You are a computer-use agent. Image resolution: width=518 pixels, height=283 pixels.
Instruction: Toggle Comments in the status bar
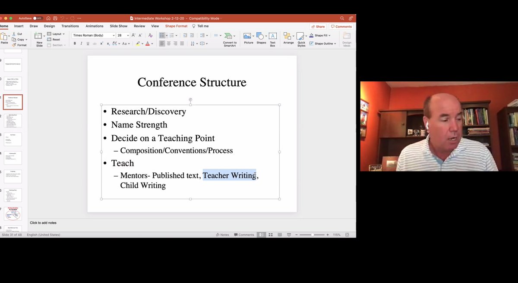244,235
